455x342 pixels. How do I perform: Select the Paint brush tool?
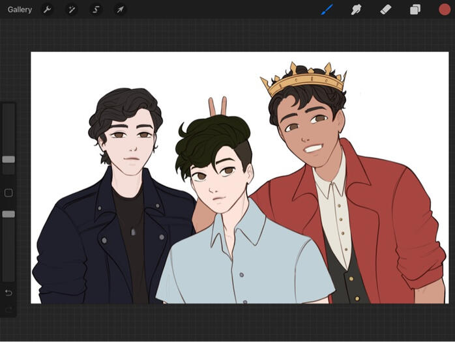tap(327, 10)
